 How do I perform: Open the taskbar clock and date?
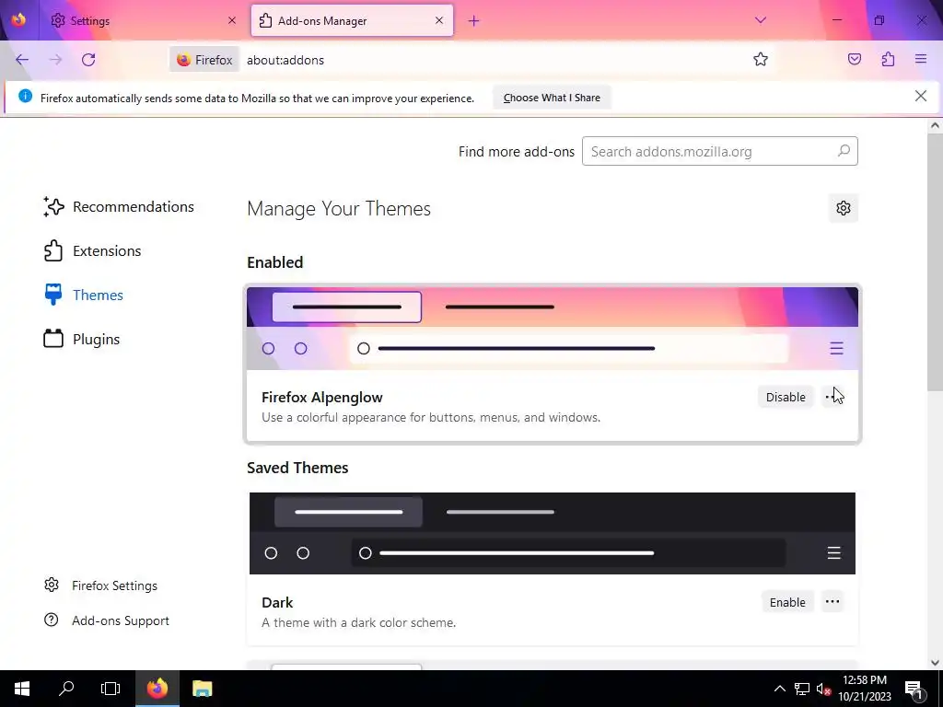click(x=864, y=689)
